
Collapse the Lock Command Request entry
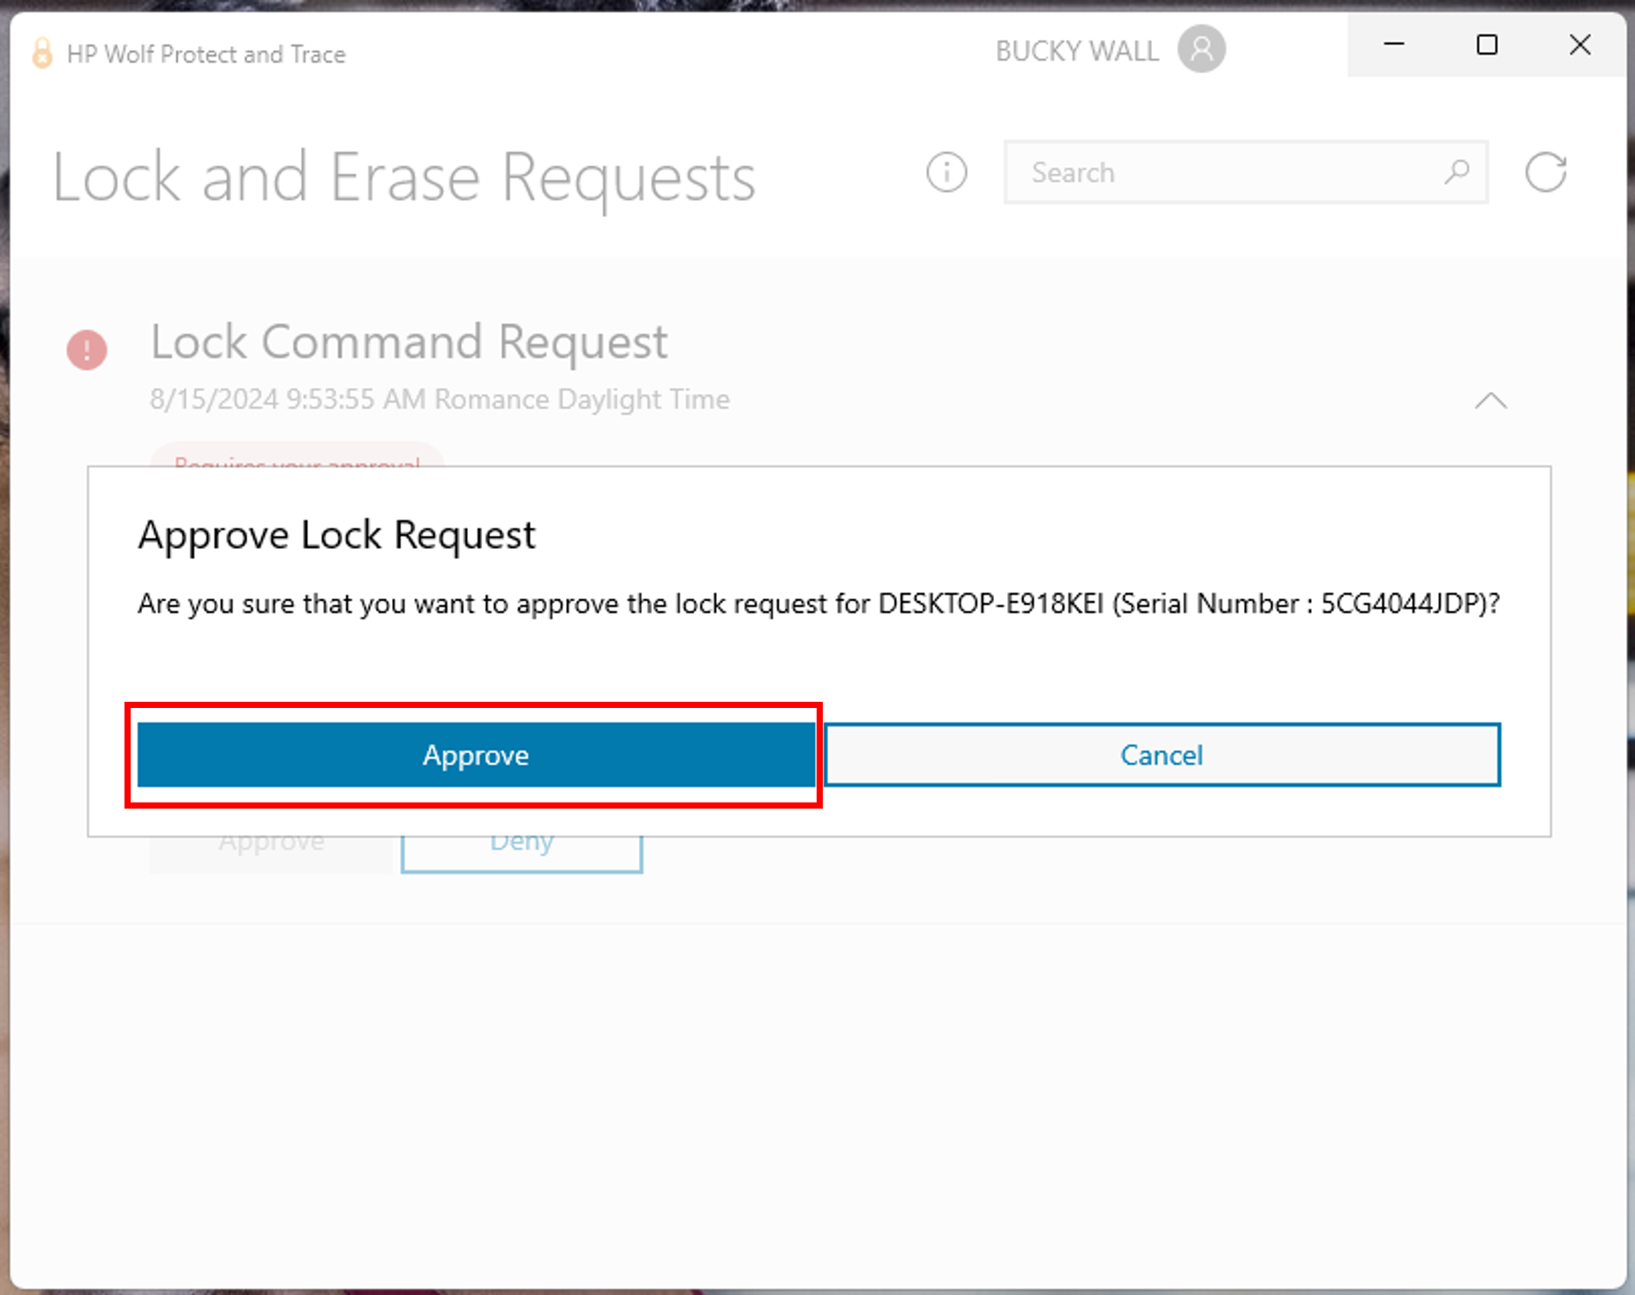(x=1490, y=403)
